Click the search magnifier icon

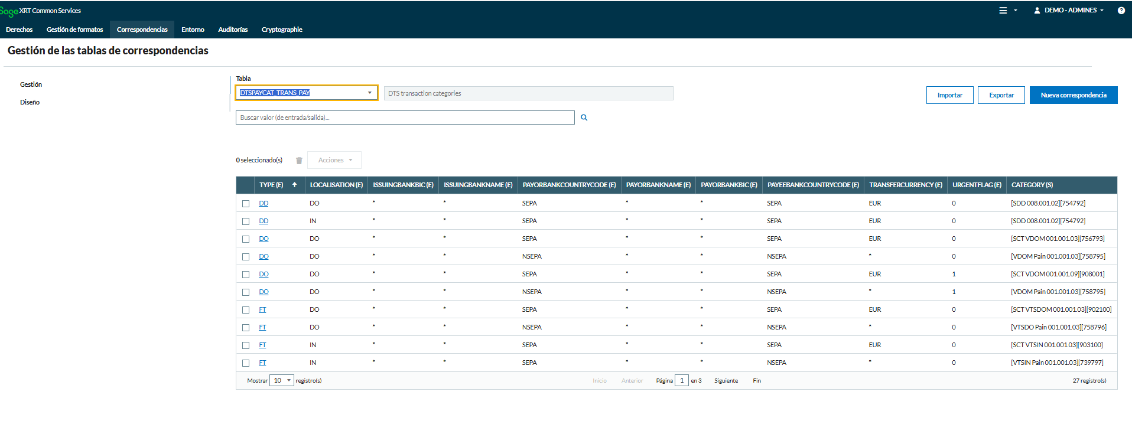(x=584, y=118)
